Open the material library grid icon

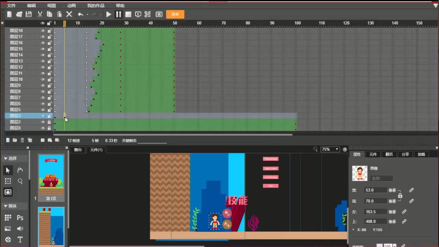click(8, 218)
